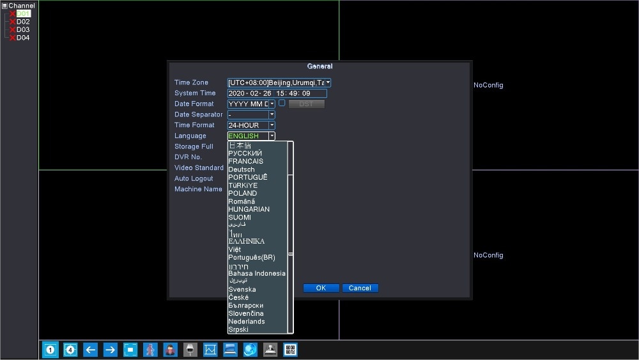
Task: Open motion detection walking-figure icon
Action: point(150,349)
